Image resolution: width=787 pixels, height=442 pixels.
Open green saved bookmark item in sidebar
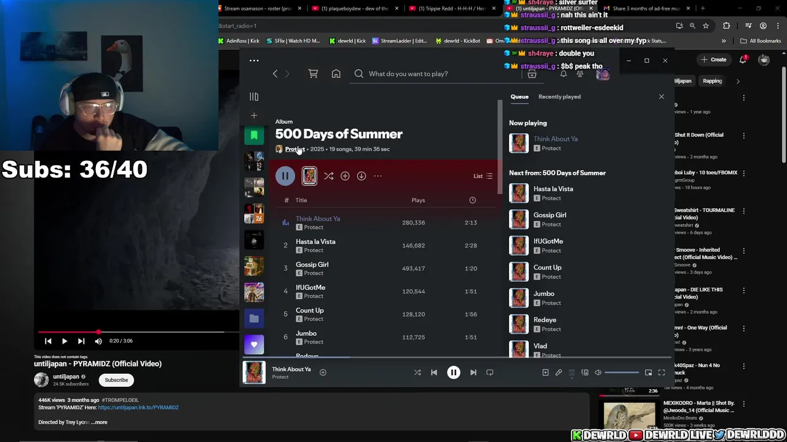[254, 135]
